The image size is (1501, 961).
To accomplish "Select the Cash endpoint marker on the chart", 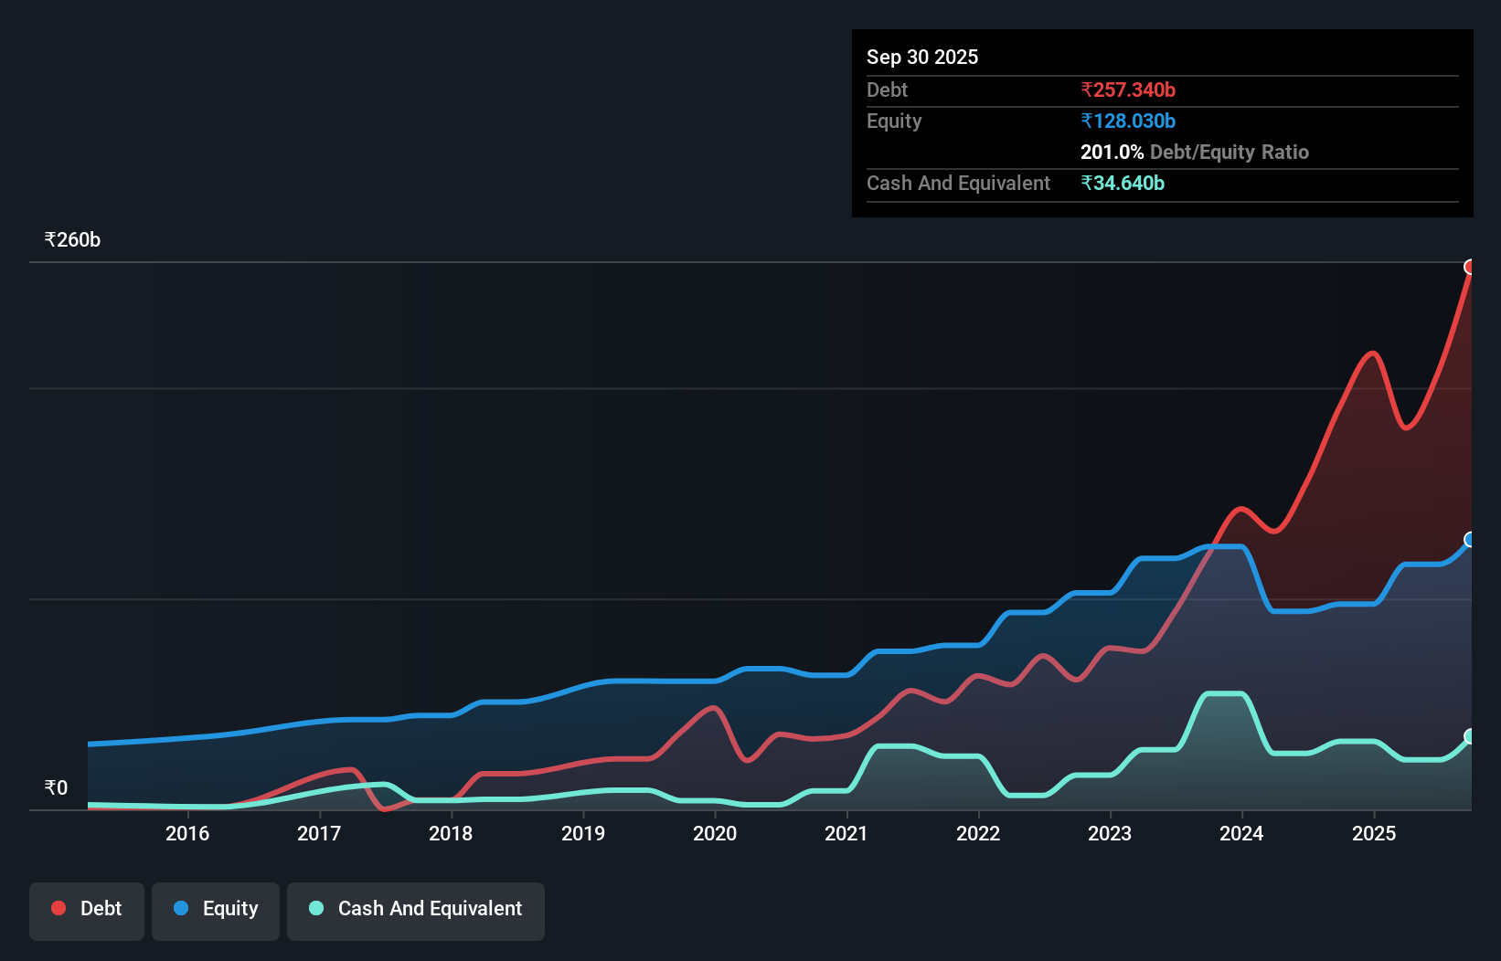I will pos(1470,736).
